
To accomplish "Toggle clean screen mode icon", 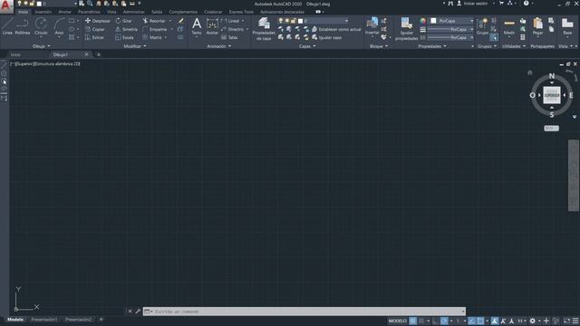I will 566,321.
